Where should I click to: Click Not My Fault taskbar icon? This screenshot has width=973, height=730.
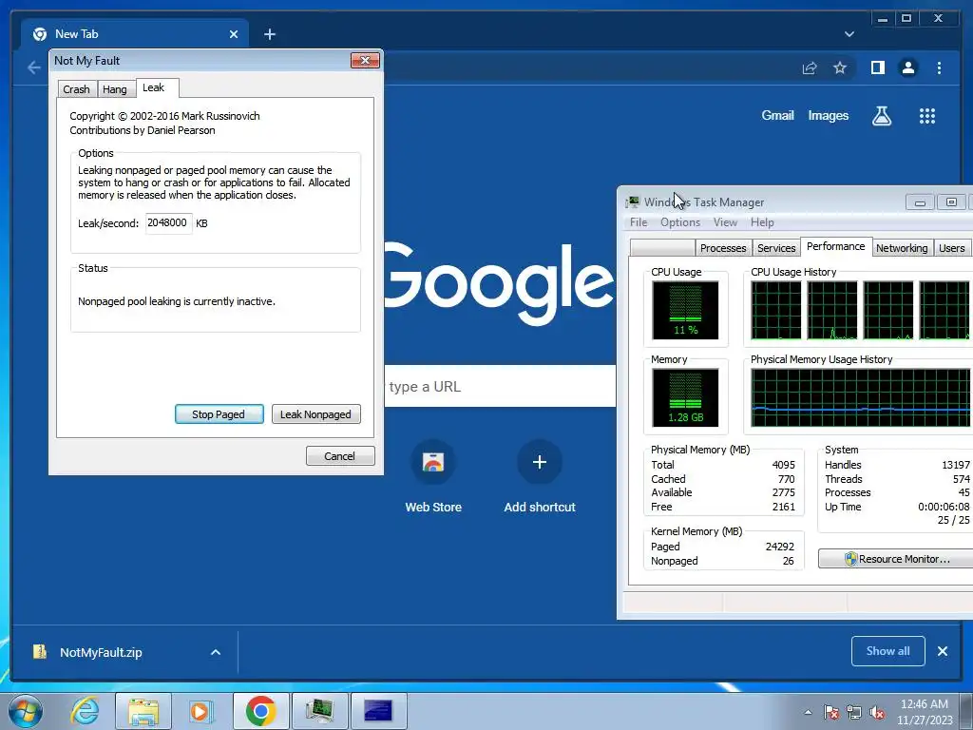(378, 711)
